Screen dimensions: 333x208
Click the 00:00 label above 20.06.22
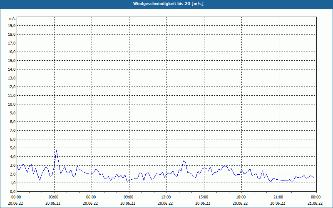pyautogui.click(x=16, y=197)
